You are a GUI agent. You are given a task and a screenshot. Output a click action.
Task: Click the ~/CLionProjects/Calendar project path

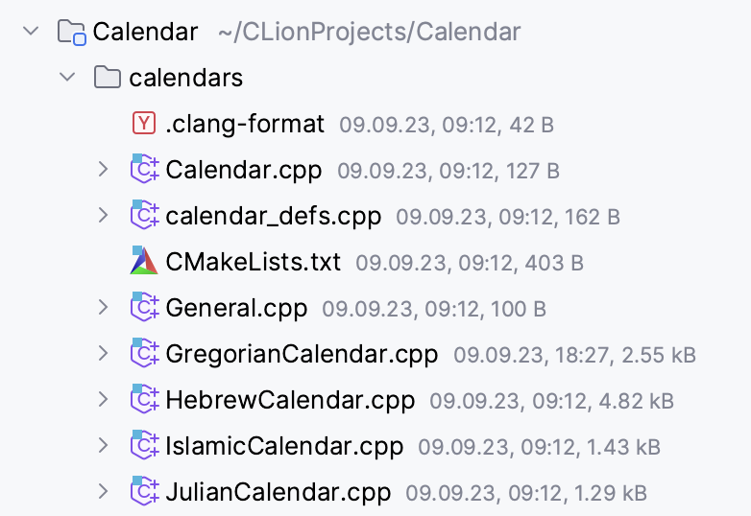(x=369, y=33)
